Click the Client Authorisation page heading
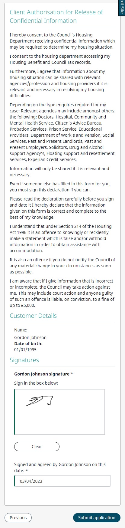Screen dimensions: 125x528 point(56,16)
